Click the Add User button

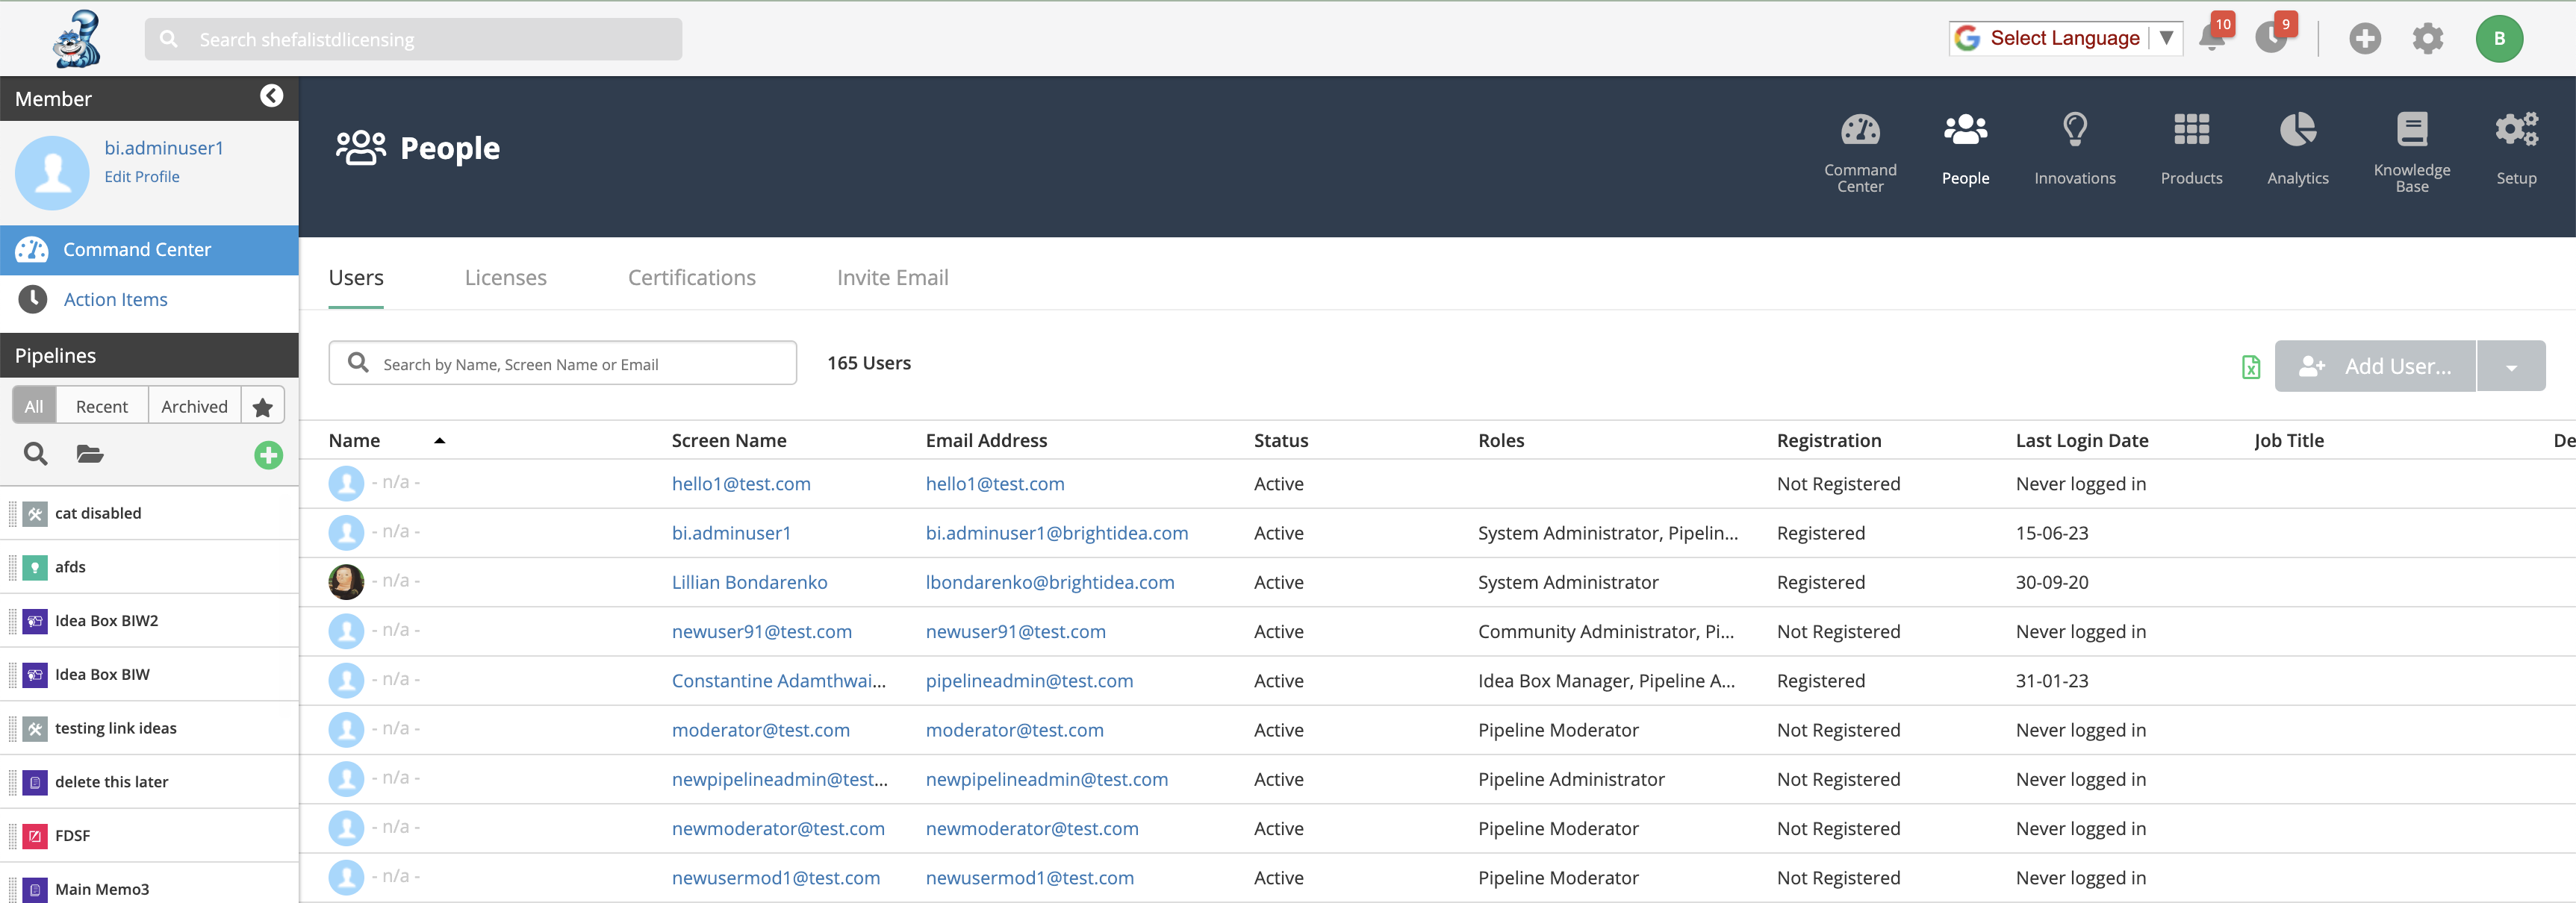pos(2375,367)
